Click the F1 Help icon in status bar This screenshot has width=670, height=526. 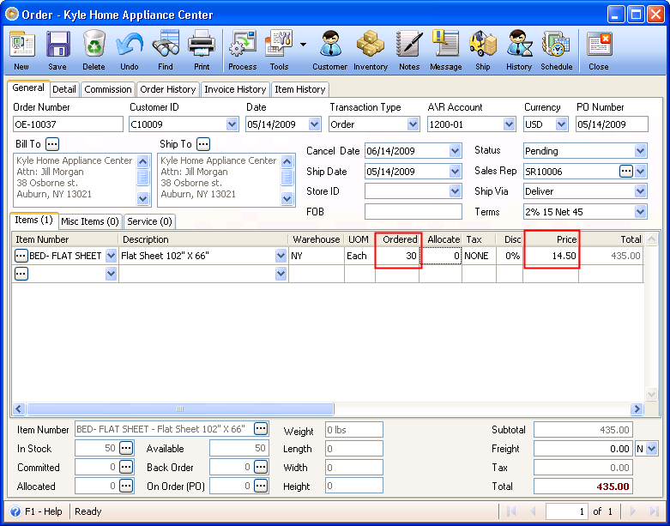coord(15,511)
